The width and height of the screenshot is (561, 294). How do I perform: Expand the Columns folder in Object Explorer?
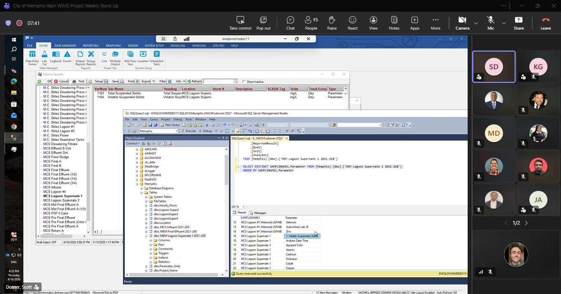click(x=151, y=240)
